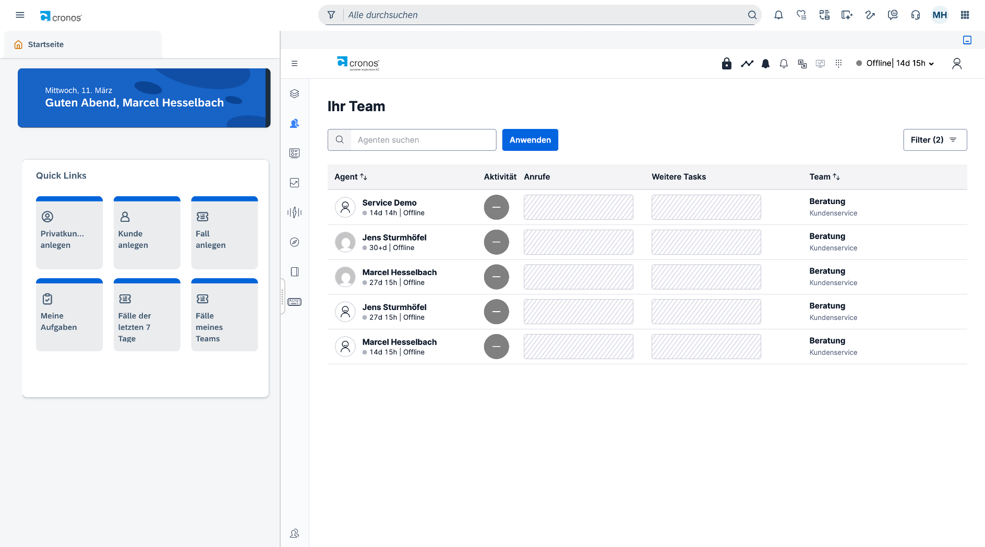The width and height of the screenshot is (985, 547).
Task: Select the Service Demo agent row name
Action: click(389, 203)
